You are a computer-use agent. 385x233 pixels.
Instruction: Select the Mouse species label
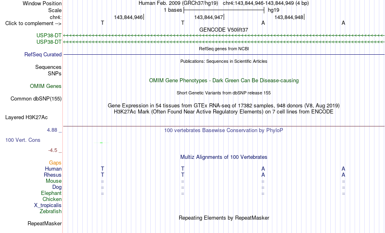tap(53, 181)
